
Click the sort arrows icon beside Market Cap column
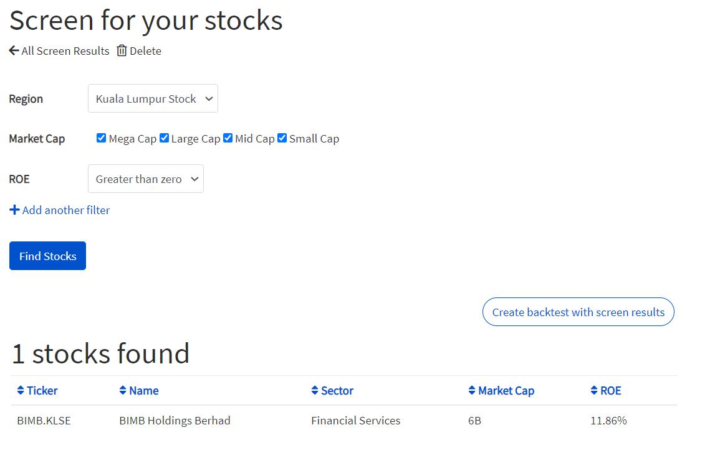click(x=472, y=391)
